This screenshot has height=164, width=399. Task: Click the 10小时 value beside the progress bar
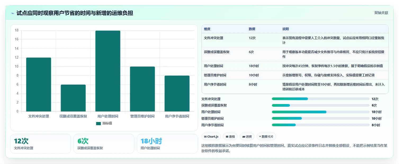coord(376,119)
